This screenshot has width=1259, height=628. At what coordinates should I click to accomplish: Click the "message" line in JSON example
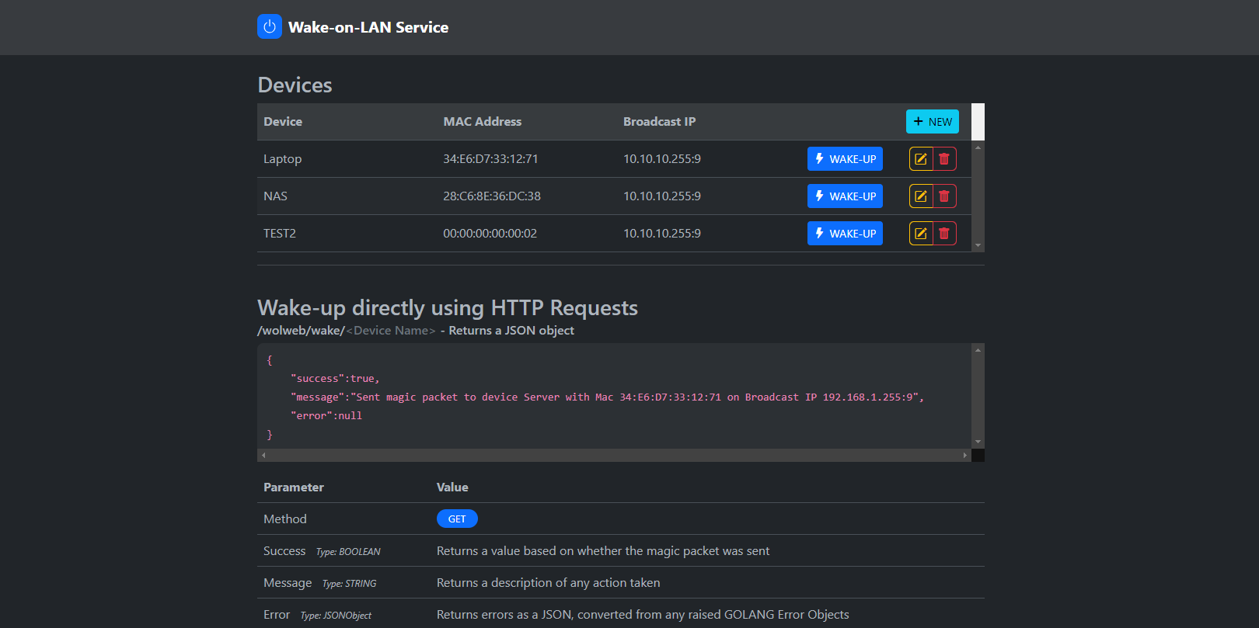[x=608, y=397]
